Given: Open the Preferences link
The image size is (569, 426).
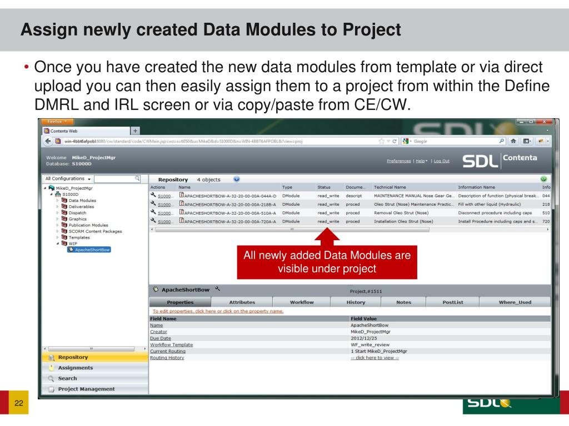Looking at the screenshot, I should tap(398, 161).
